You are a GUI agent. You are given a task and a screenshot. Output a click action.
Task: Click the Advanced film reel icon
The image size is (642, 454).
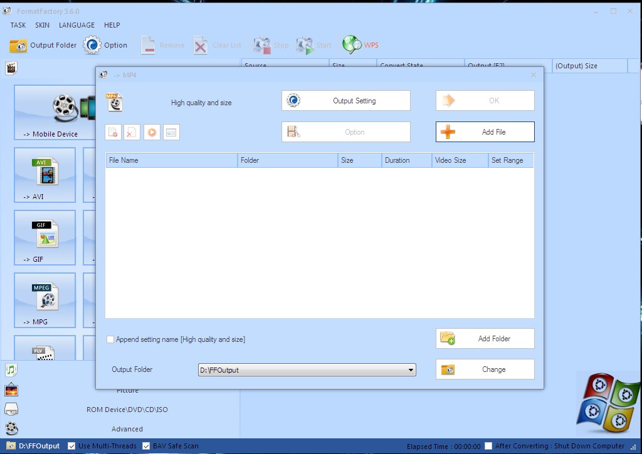[x=11, y=428]
